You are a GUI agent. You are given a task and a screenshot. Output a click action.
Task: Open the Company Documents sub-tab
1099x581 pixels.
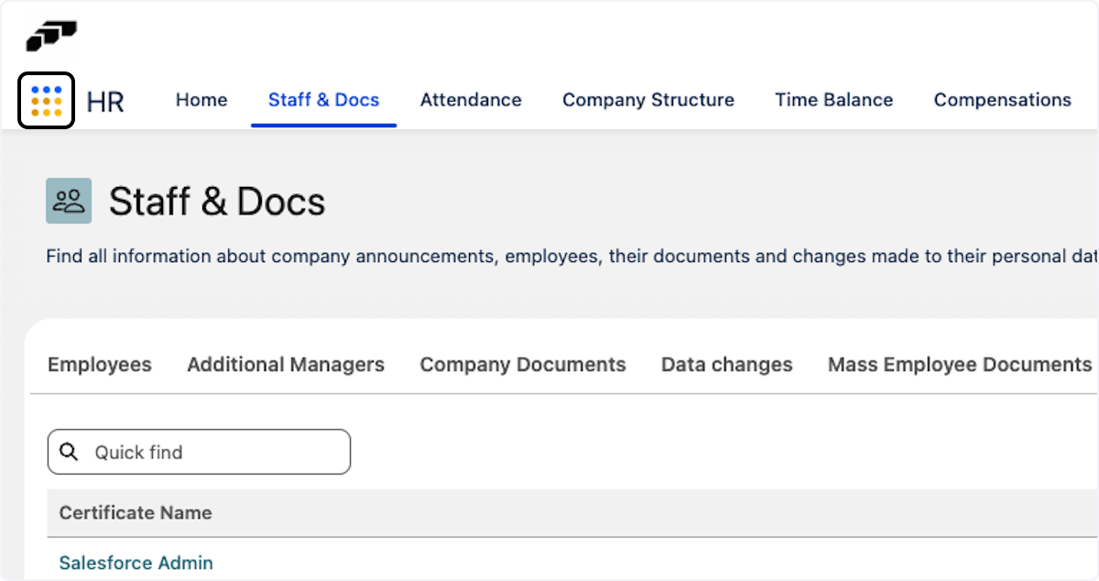click(x=523, y=365)
